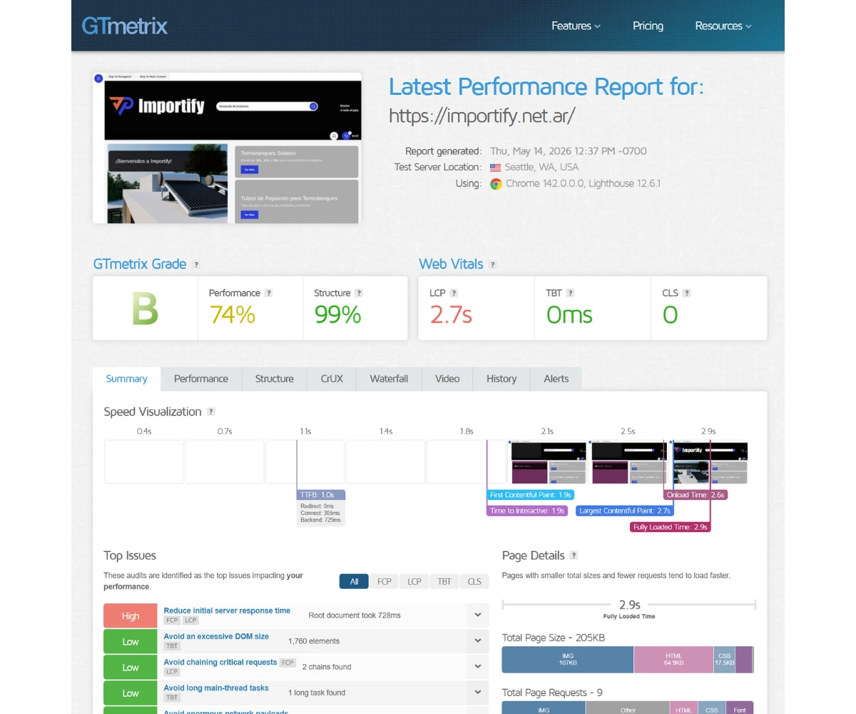This screenshot has height=714, width=856.
Task: Open Avoid chaining critical requests link
Action: (220, 662)
